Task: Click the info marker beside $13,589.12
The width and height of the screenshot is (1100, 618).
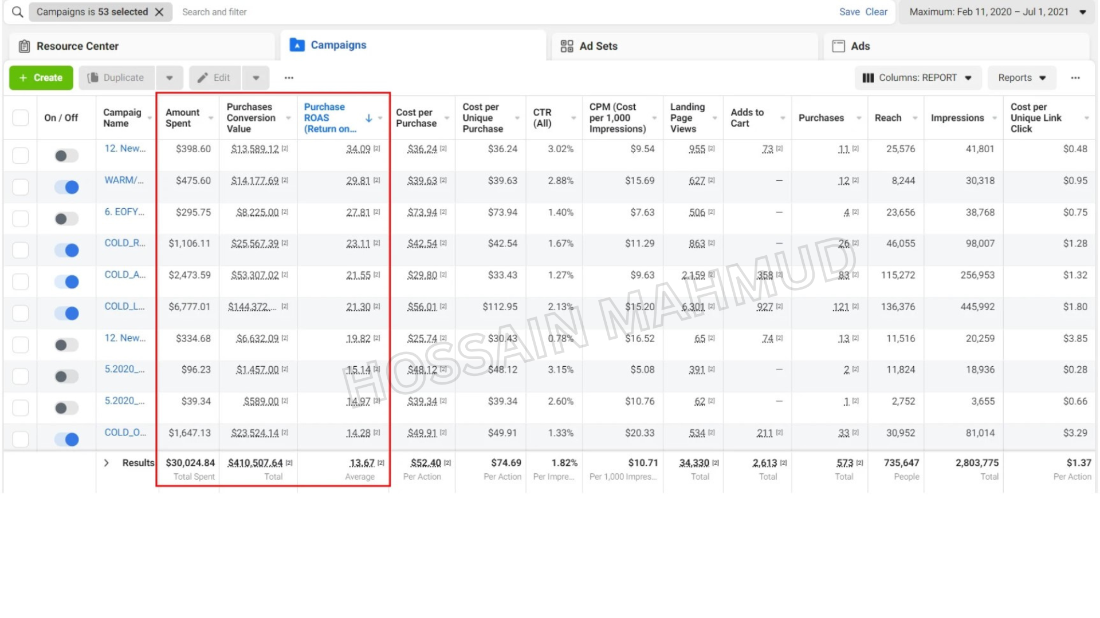Action: pyautogui.click(x=285, y=149)
